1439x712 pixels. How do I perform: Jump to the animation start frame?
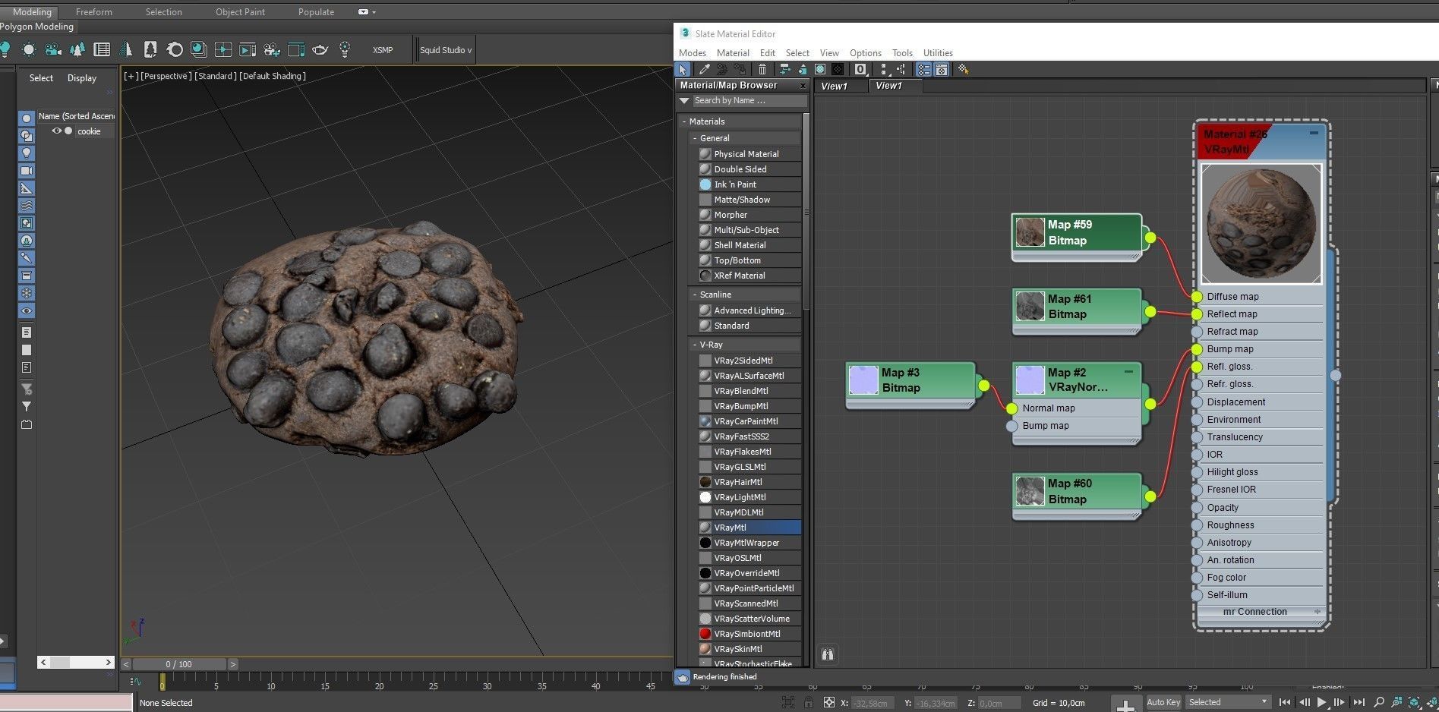click(x=1285, y=702)
